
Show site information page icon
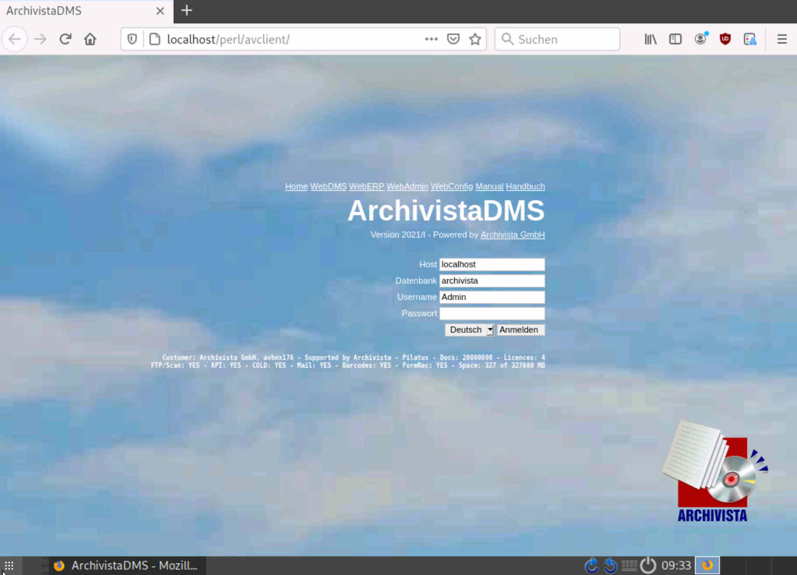[154, 39]
